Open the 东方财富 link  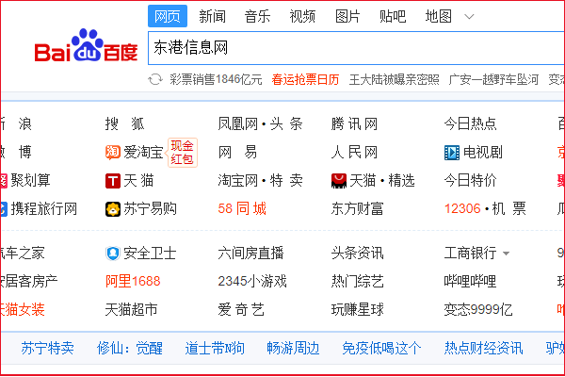click(x=357, y=209)
